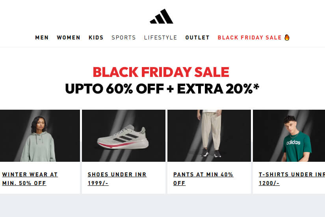Select the grey running shoe image
Screen dimensions: 325x217
pyautogui.click(x=123, y=136)
